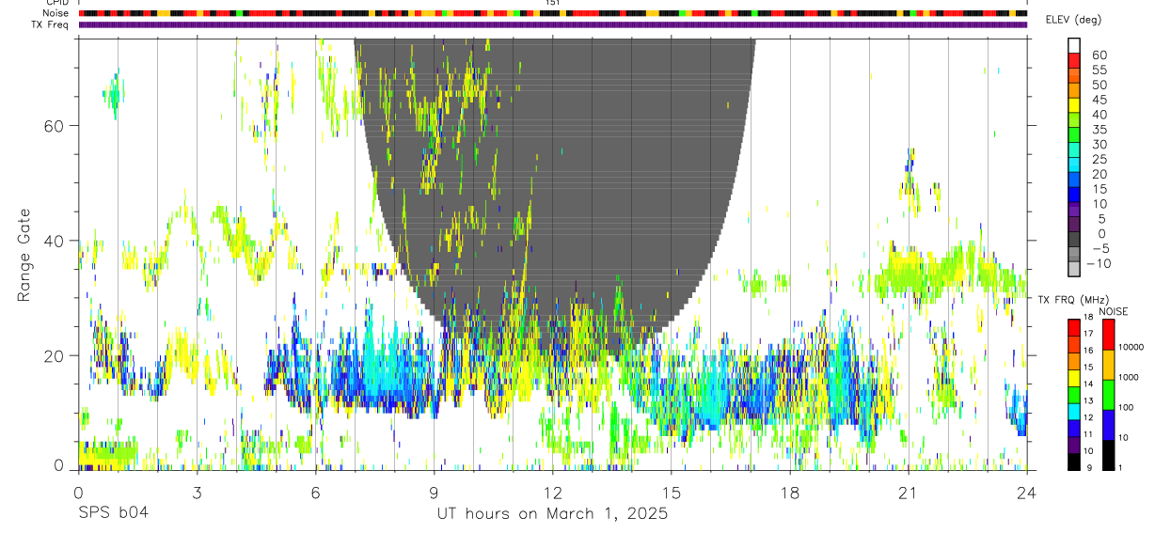
Task: Click the 'UT hours on March 1, 2025' axis title
Action: click(552, 514)
